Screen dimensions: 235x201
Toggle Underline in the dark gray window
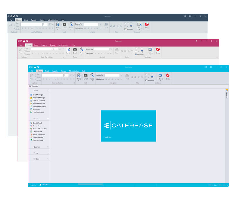(28, 28)
